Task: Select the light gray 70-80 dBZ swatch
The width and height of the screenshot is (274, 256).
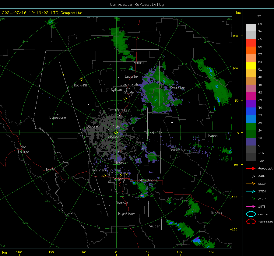Action: (251, 28)
